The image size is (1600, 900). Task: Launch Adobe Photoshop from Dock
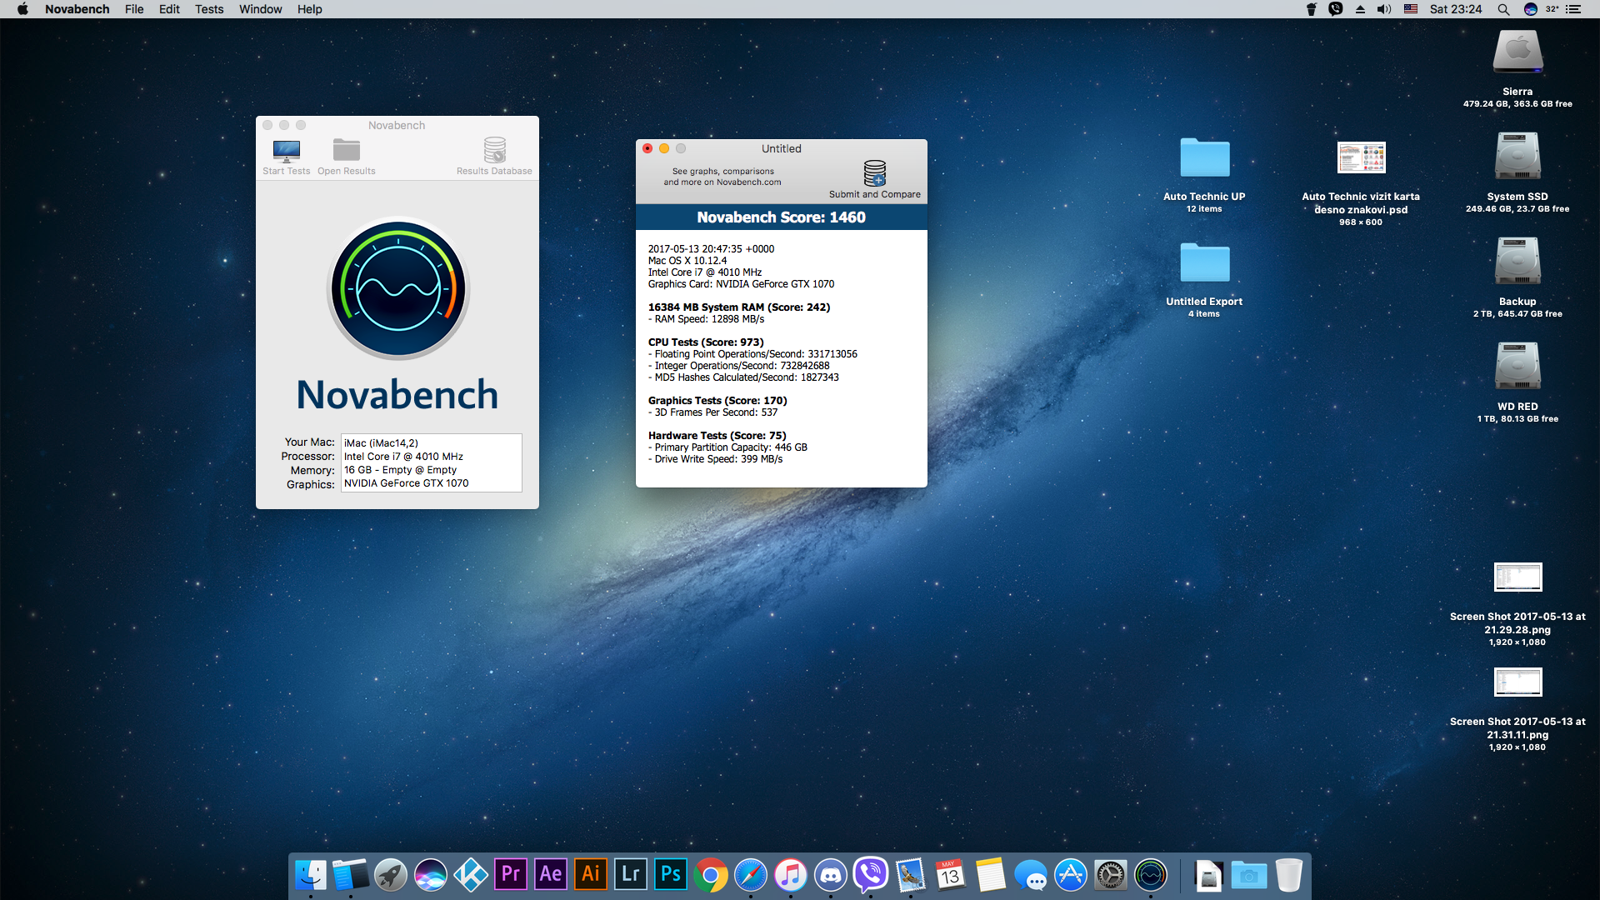(671, 874)
